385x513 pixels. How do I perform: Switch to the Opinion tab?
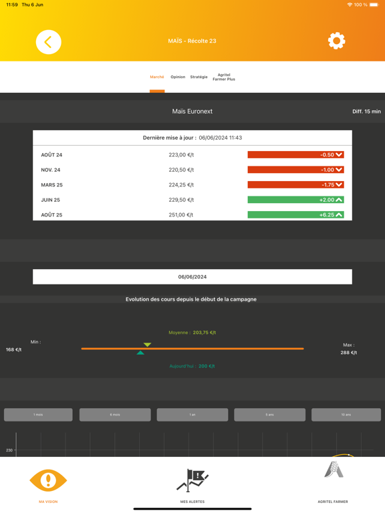(x=178, y=77)
